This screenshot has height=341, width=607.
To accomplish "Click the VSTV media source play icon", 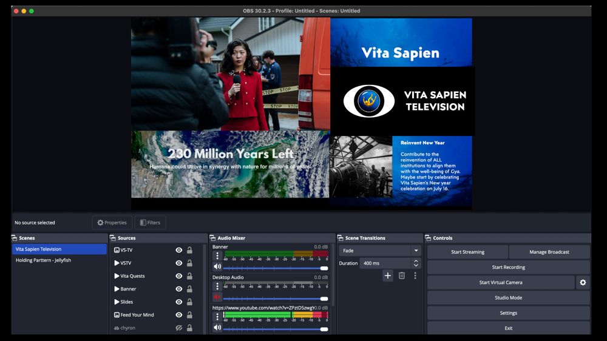I will pyautogui.click(x=117, y=263).
